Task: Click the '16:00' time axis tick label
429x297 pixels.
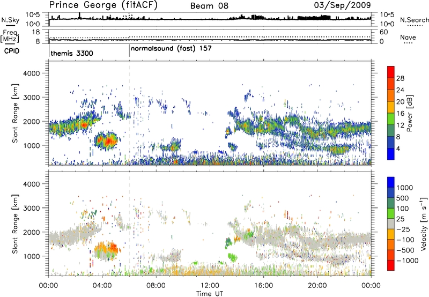Action: pos(263,286)
